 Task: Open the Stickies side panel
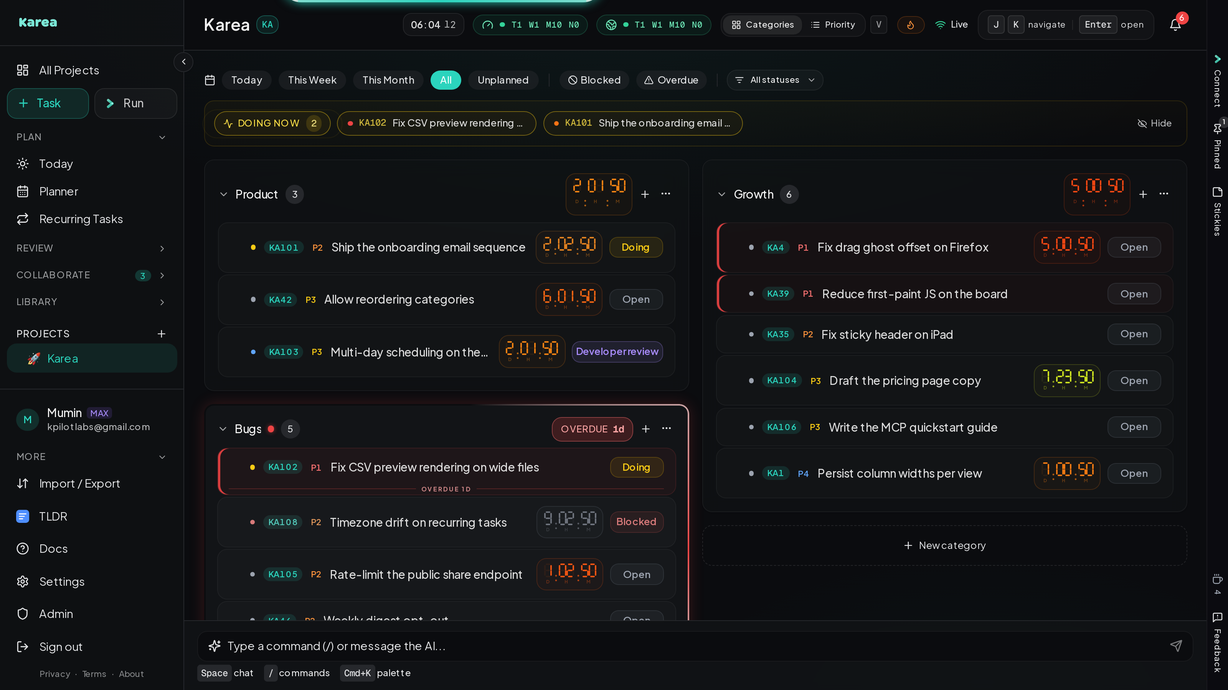[x=1217, y=211]
